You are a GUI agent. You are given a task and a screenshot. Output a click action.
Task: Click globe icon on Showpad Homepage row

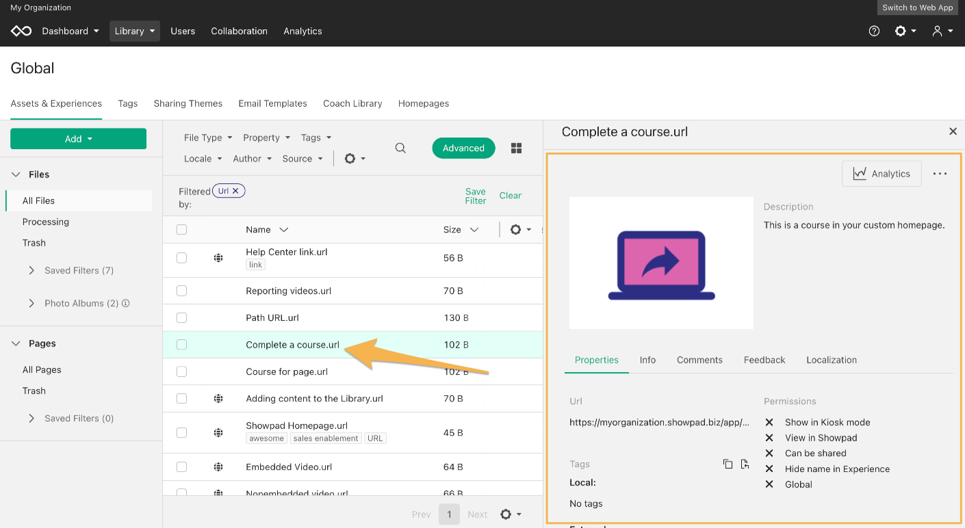(x=218, y=432)
